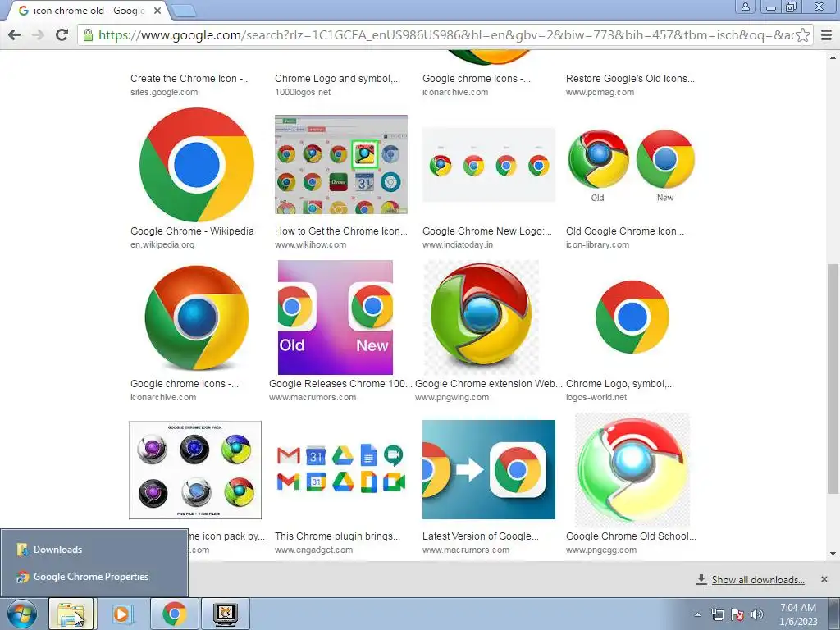Click 'This Chrome plugin brings...' title
Viewport: 840px width, 630px height.
(337, 536)
